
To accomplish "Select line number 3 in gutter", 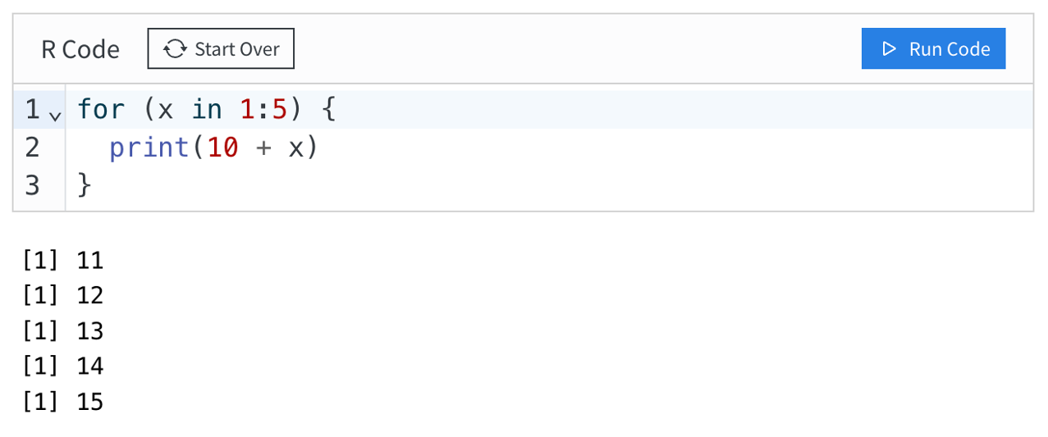I will click(32, 185).
